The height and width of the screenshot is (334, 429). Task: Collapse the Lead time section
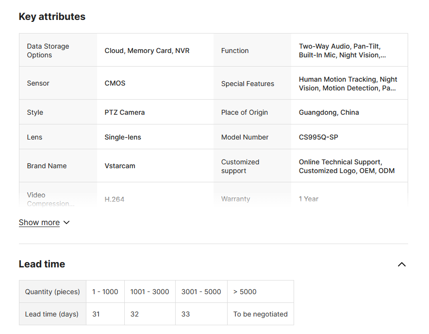pos(401,264)
